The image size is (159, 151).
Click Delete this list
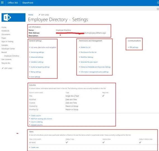[86, 47]
